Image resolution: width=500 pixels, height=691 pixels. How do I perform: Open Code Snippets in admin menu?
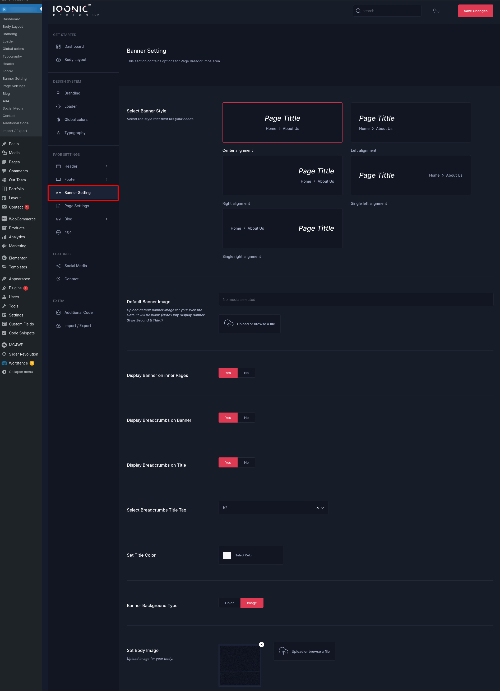pyautogui.click(x=22, y=333)
